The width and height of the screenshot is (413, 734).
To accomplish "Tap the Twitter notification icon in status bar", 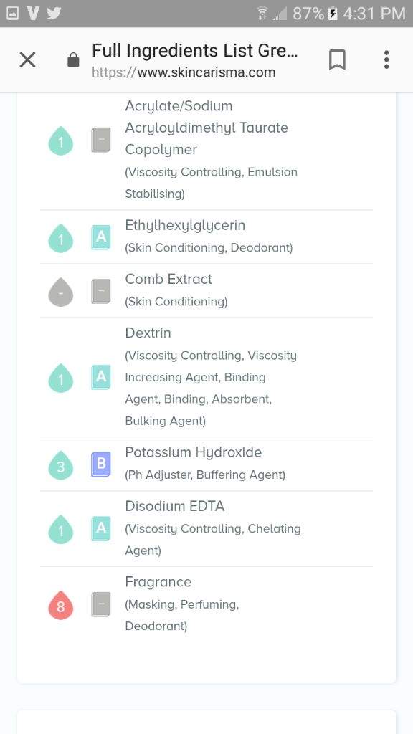I will coord(54,13).
